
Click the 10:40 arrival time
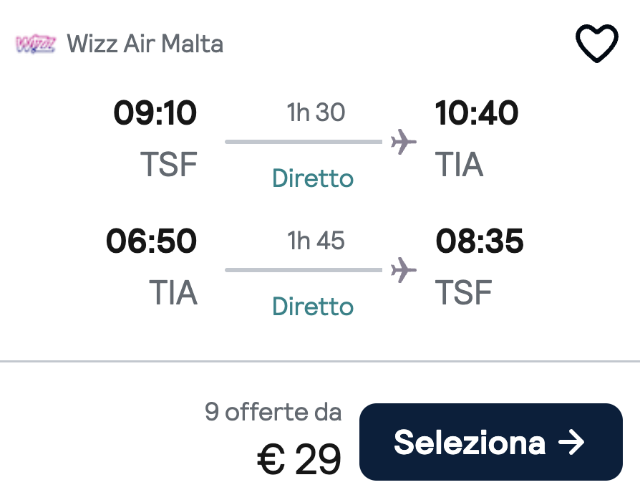tap(477, 112)
